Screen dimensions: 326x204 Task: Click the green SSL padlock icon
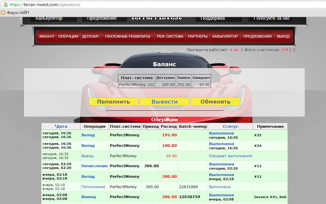6,5
